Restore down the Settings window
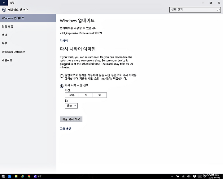This screenshot has height=179, width=223. [x=211, y=3]
